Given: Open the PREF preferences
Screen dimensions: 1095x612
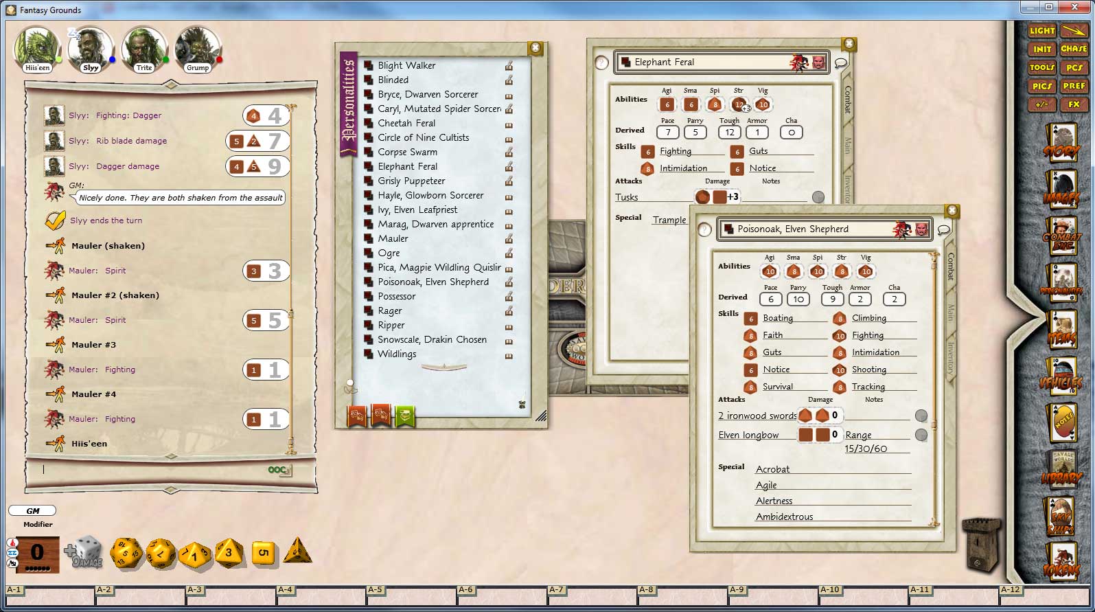Looking at the screenshot, I should 1074,87.
